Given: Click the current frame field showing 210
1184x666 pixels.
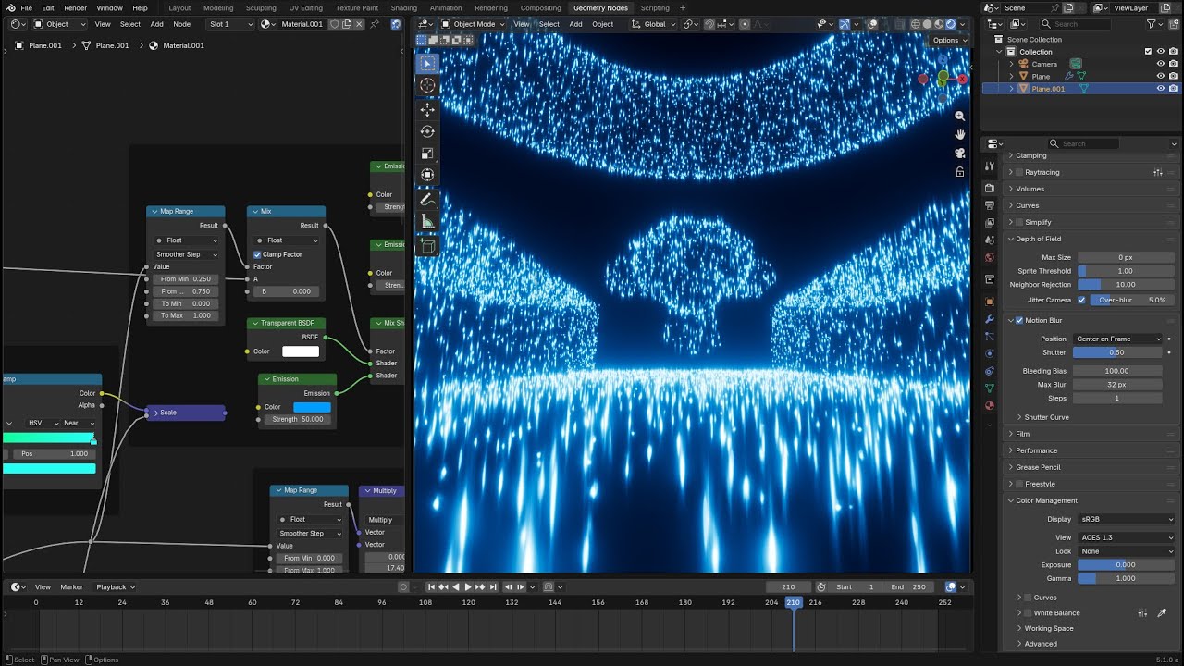Looking at the screenshot, I should (788, 586).
